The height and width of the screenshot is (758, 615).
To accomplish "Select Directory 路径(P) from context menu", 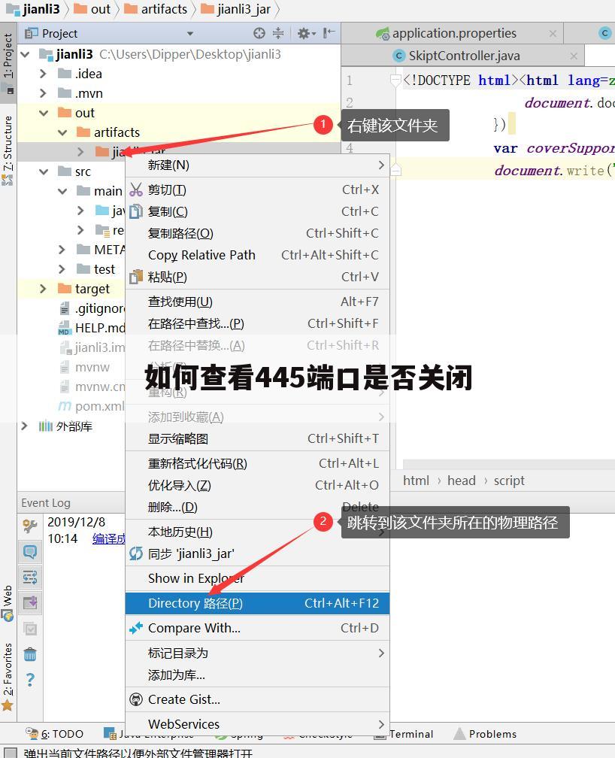I will (195, 603).
